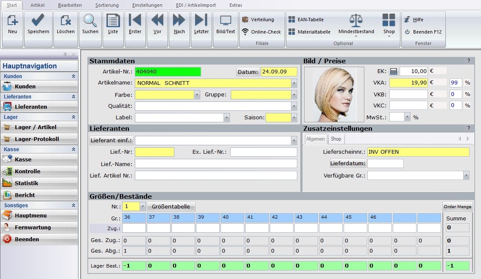481x279 pixels.
Task: Open the Extras menu tab
Action: [x=235, y=5]
